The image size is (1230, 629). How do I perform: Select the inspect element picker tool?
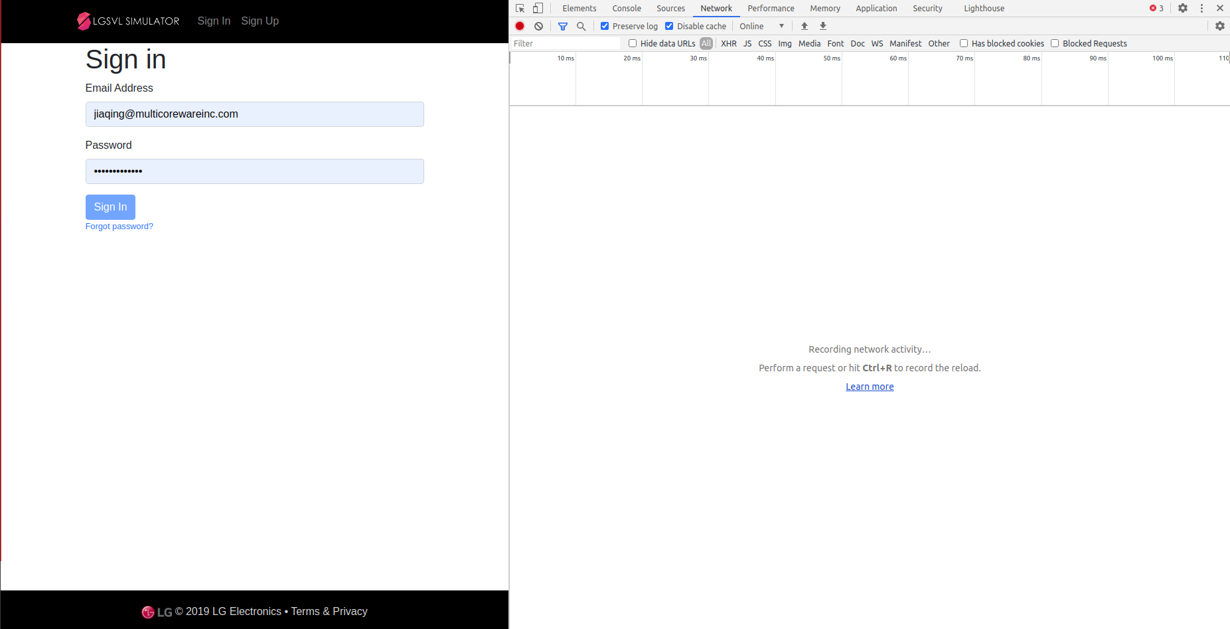point(520,8)
